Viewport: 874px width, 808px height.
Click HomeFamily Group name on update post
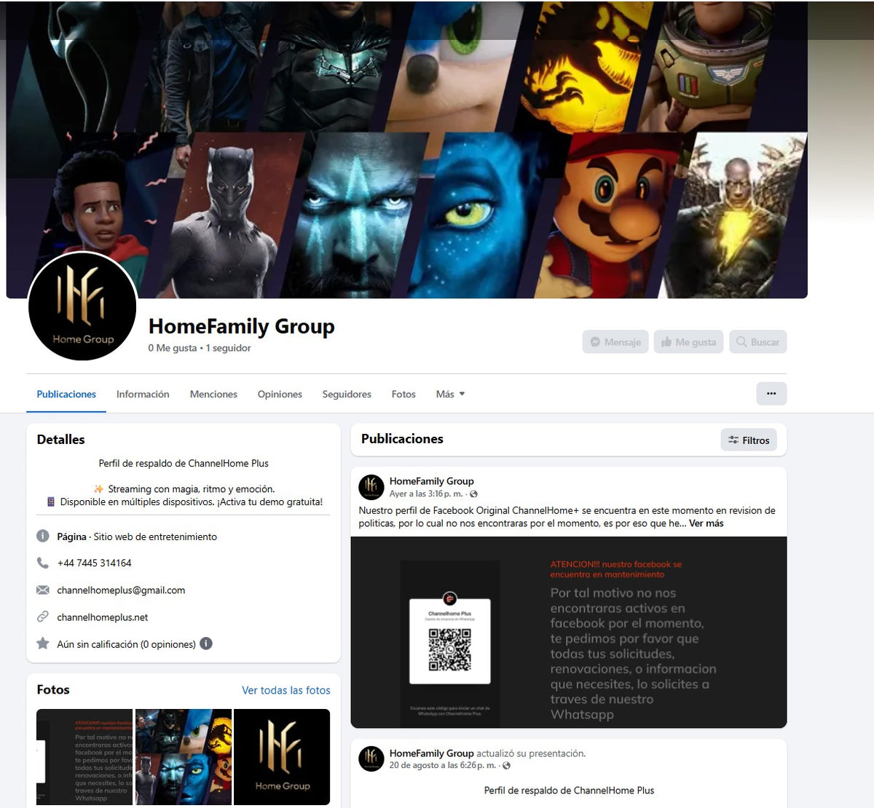click(431, 753)
